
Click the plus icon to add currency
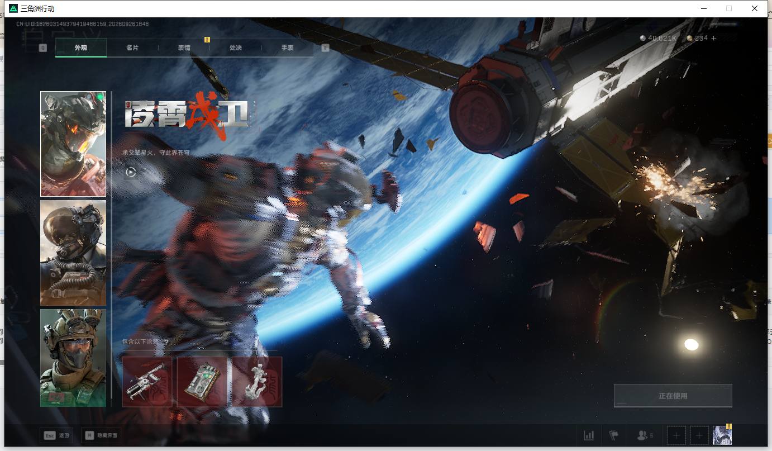tap(713, 38)
